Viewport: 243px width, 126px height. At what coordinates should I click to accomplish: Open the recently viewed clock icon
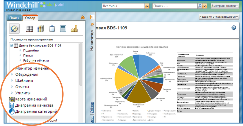tap(14, 29)
